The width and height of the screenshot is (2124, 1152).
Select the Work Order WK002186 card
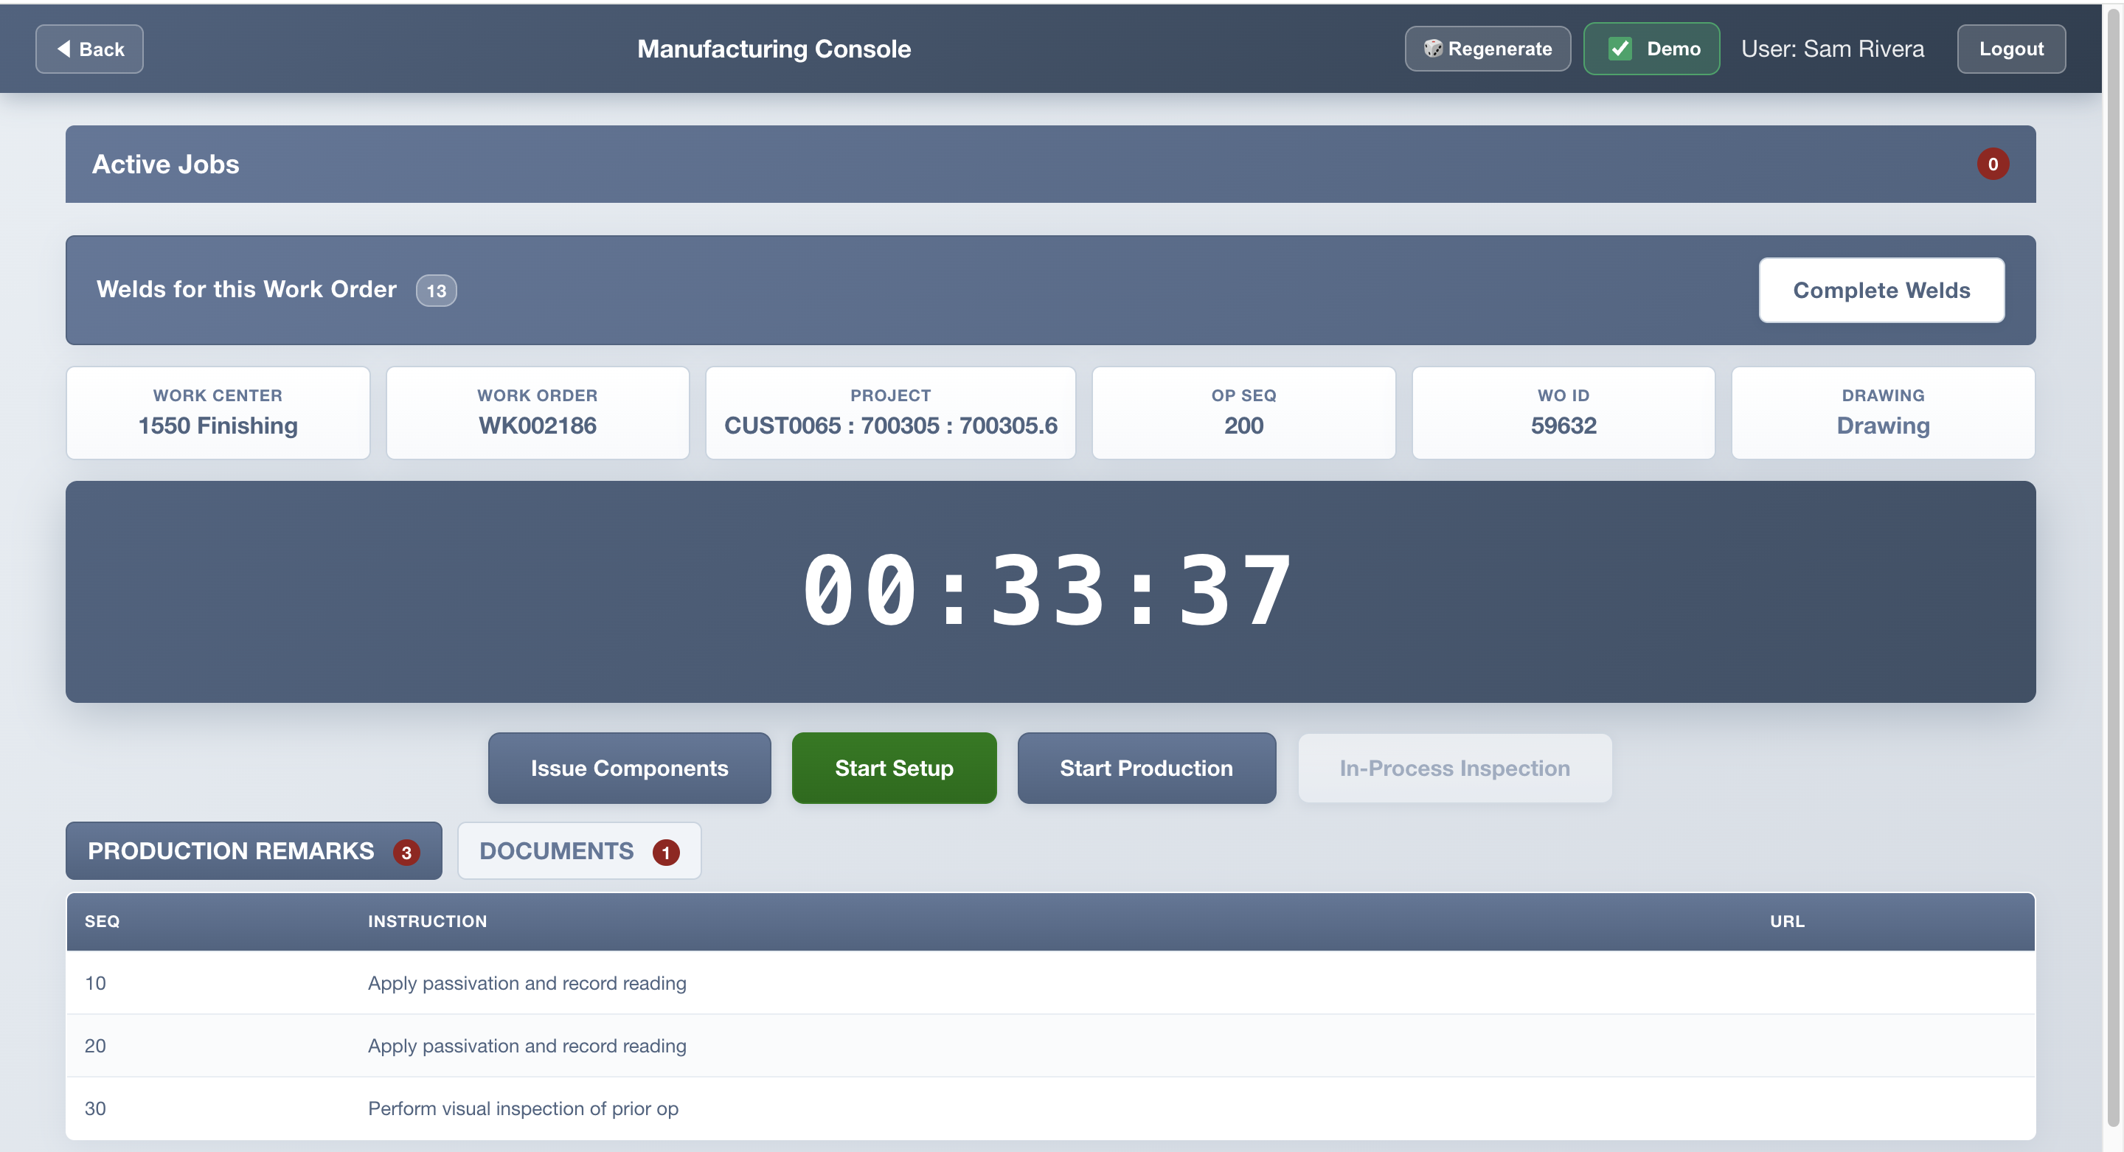click(538, 413)
